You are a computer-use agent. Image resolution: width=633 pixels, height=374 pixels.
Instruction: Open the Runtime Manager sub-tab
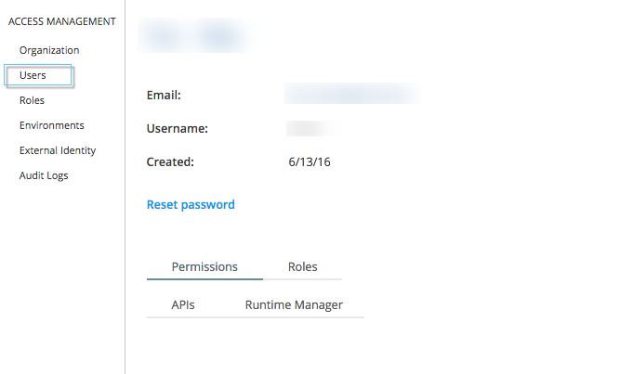click(x=294, y=304)
